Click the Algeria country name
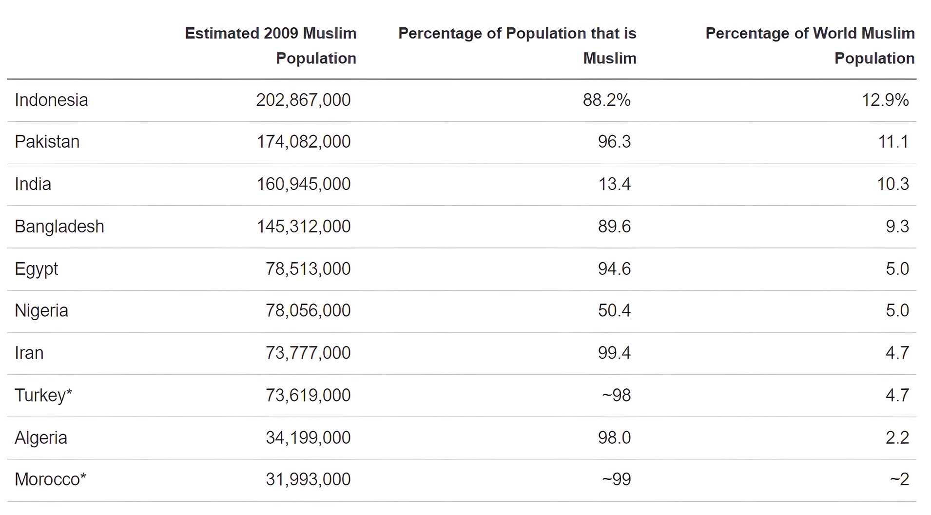Image resolution: width=931 pixels, height=515 pixels. [x=41, y=438]
